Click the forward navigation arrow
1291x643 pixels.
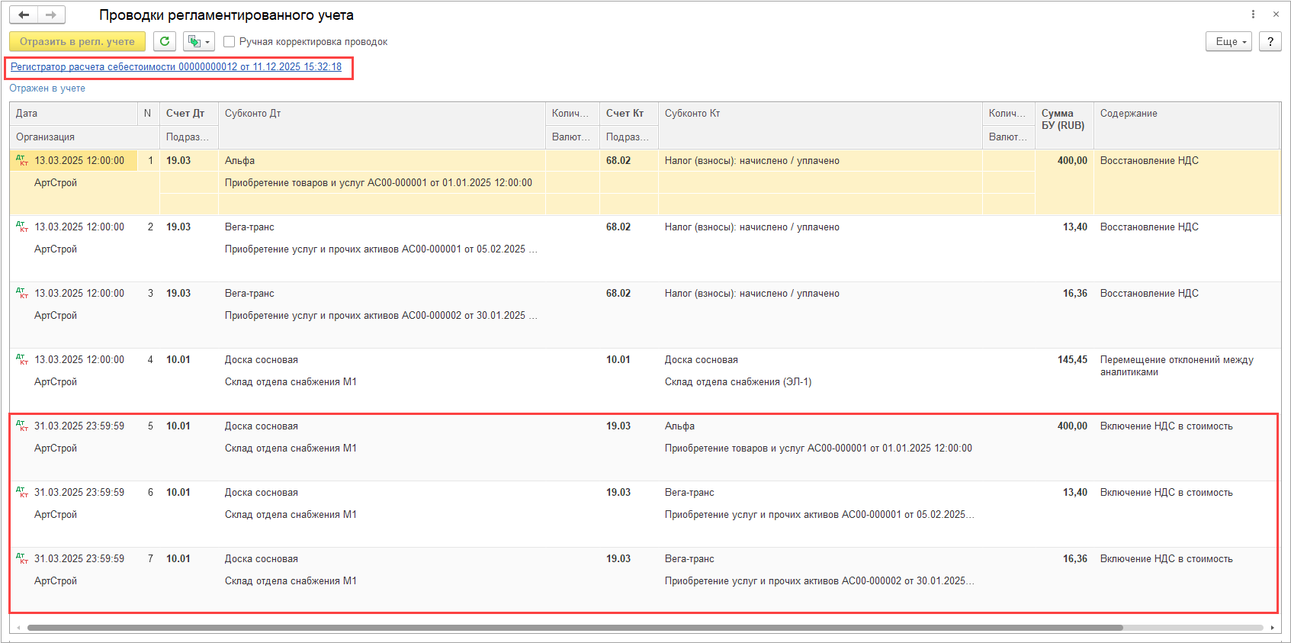click(x=51, y=14)
